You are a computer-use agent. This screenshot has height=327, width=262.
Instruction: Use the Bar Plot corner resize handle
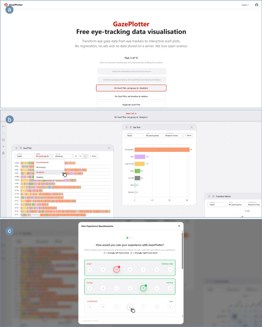195,204
